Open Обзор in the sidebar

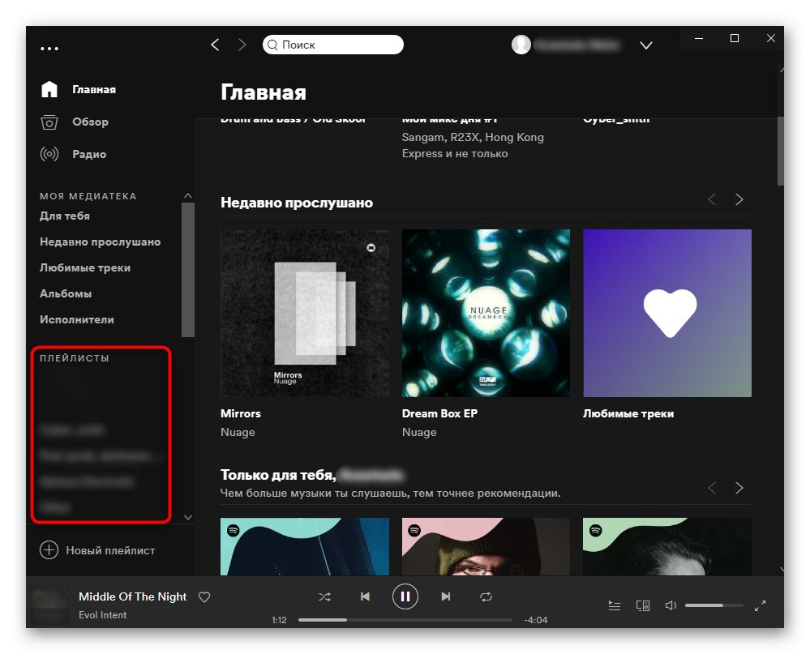90,122
